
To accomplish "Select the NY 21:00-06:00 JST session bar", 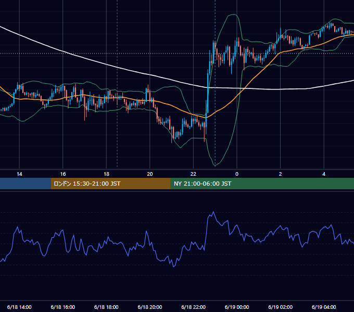I will pyautogui.click(x=262, y=184).
